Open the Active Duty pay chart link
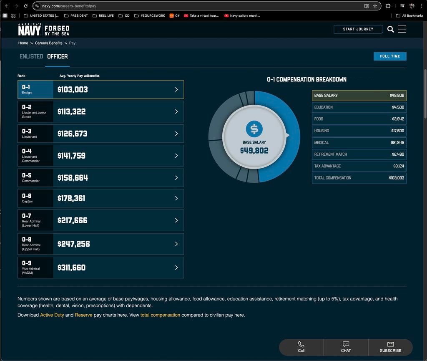427x361 pixels. click(52, 315)
